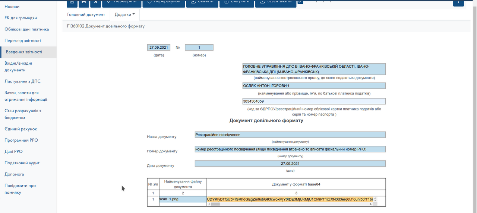Click the base64 field vertical spinner arrows
This screenshot has height=213, width=477.
[375, 199]
